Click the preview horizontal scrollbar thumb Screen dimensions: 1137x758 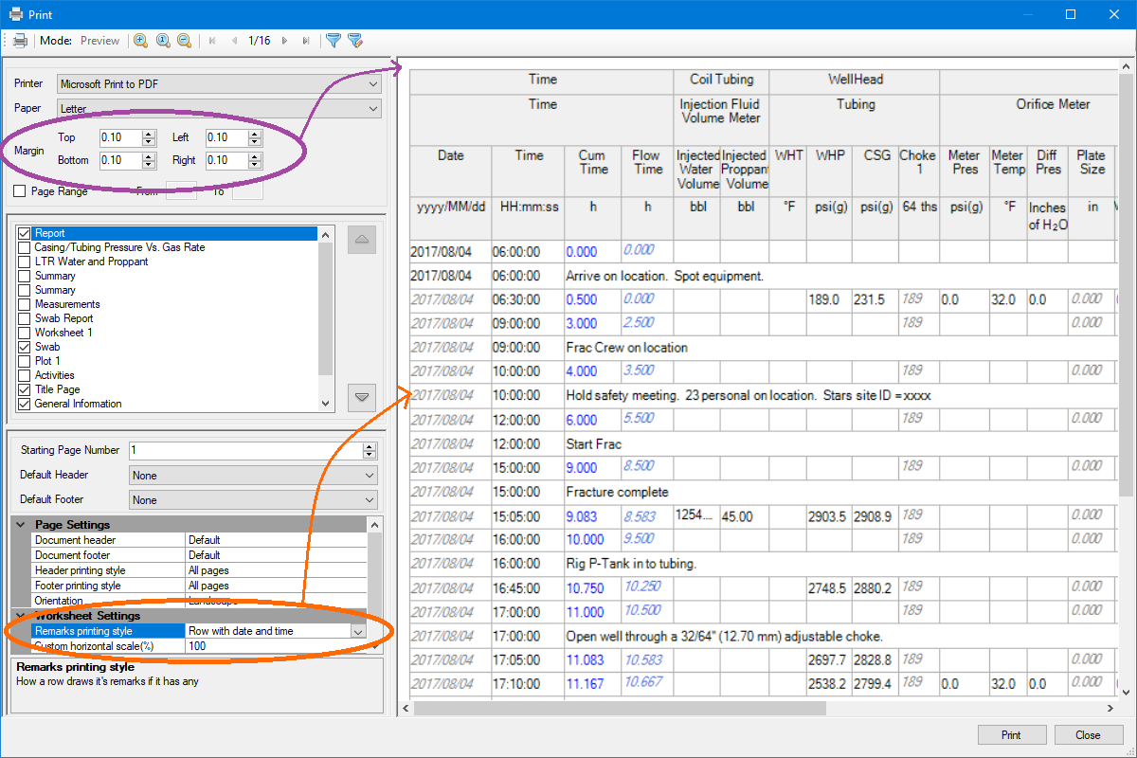[620, 708]
